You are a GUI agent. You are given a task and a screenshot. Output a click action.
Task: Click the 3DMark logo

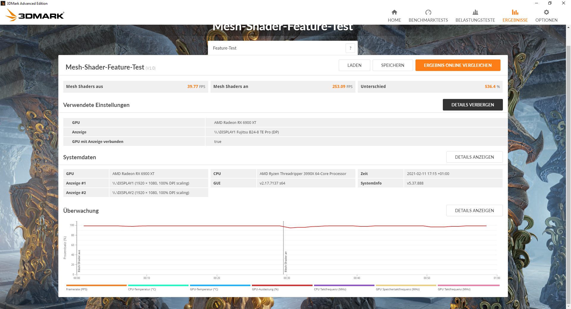pyautogui.click(x=35, y=15)
